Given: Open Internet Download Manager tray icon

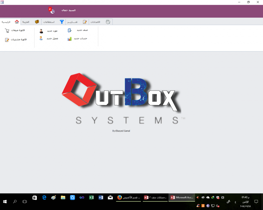Looking at the screenshot, I should [213, 197].
